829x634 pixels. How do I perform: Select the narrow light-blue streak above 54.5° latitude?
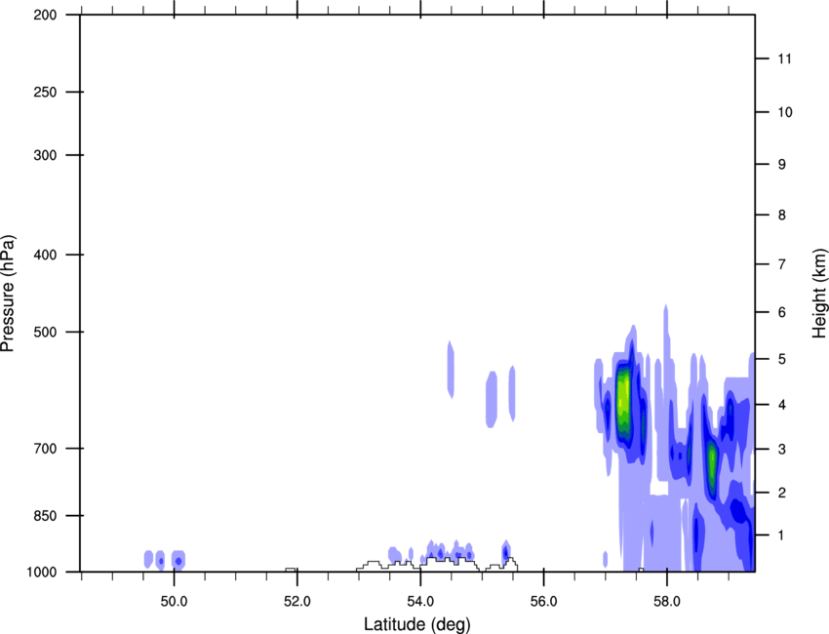(x=451, y=369)
